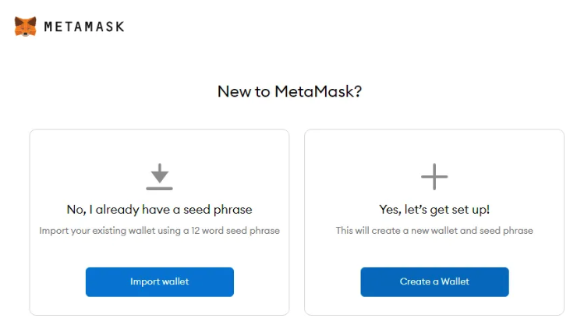577x329 pixels.
Task: Click the plus icon for new wallet
Action: pos(434,177)
